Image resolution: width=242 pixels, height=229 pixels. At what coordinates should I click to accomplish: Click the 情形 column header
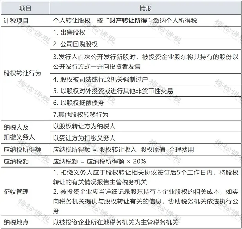point(146,8)
